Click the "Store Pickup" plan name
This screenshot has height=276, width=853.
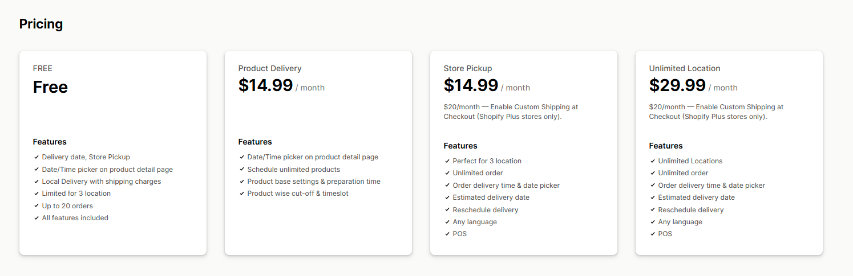click(468, 68)
